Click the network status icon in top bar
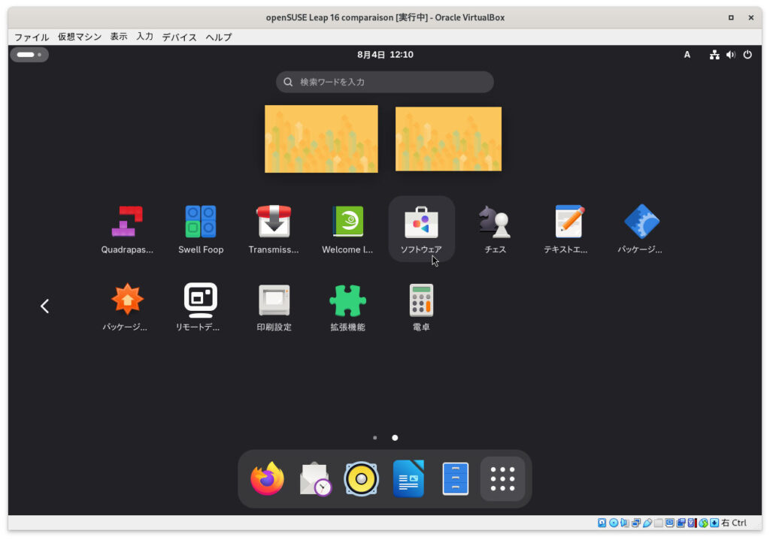 pyautogui.click(x=714, y=55)
